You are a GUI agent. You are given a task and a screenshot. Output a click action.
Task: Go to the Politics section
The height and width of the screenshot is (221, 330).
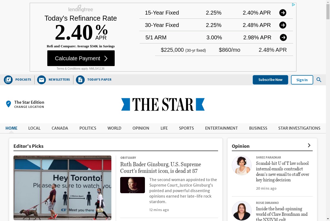pos(88,128)
